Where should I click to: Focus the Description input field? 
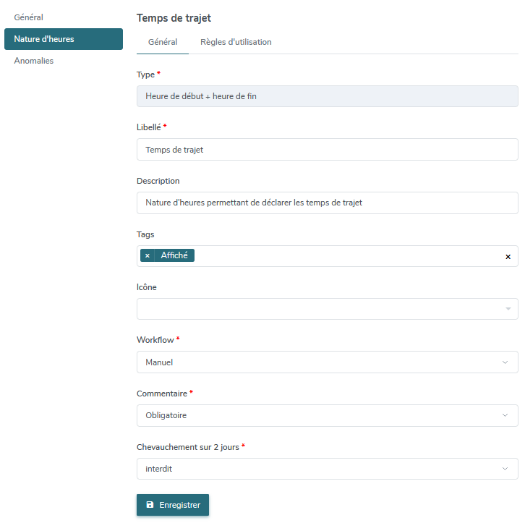pos(328,203)
